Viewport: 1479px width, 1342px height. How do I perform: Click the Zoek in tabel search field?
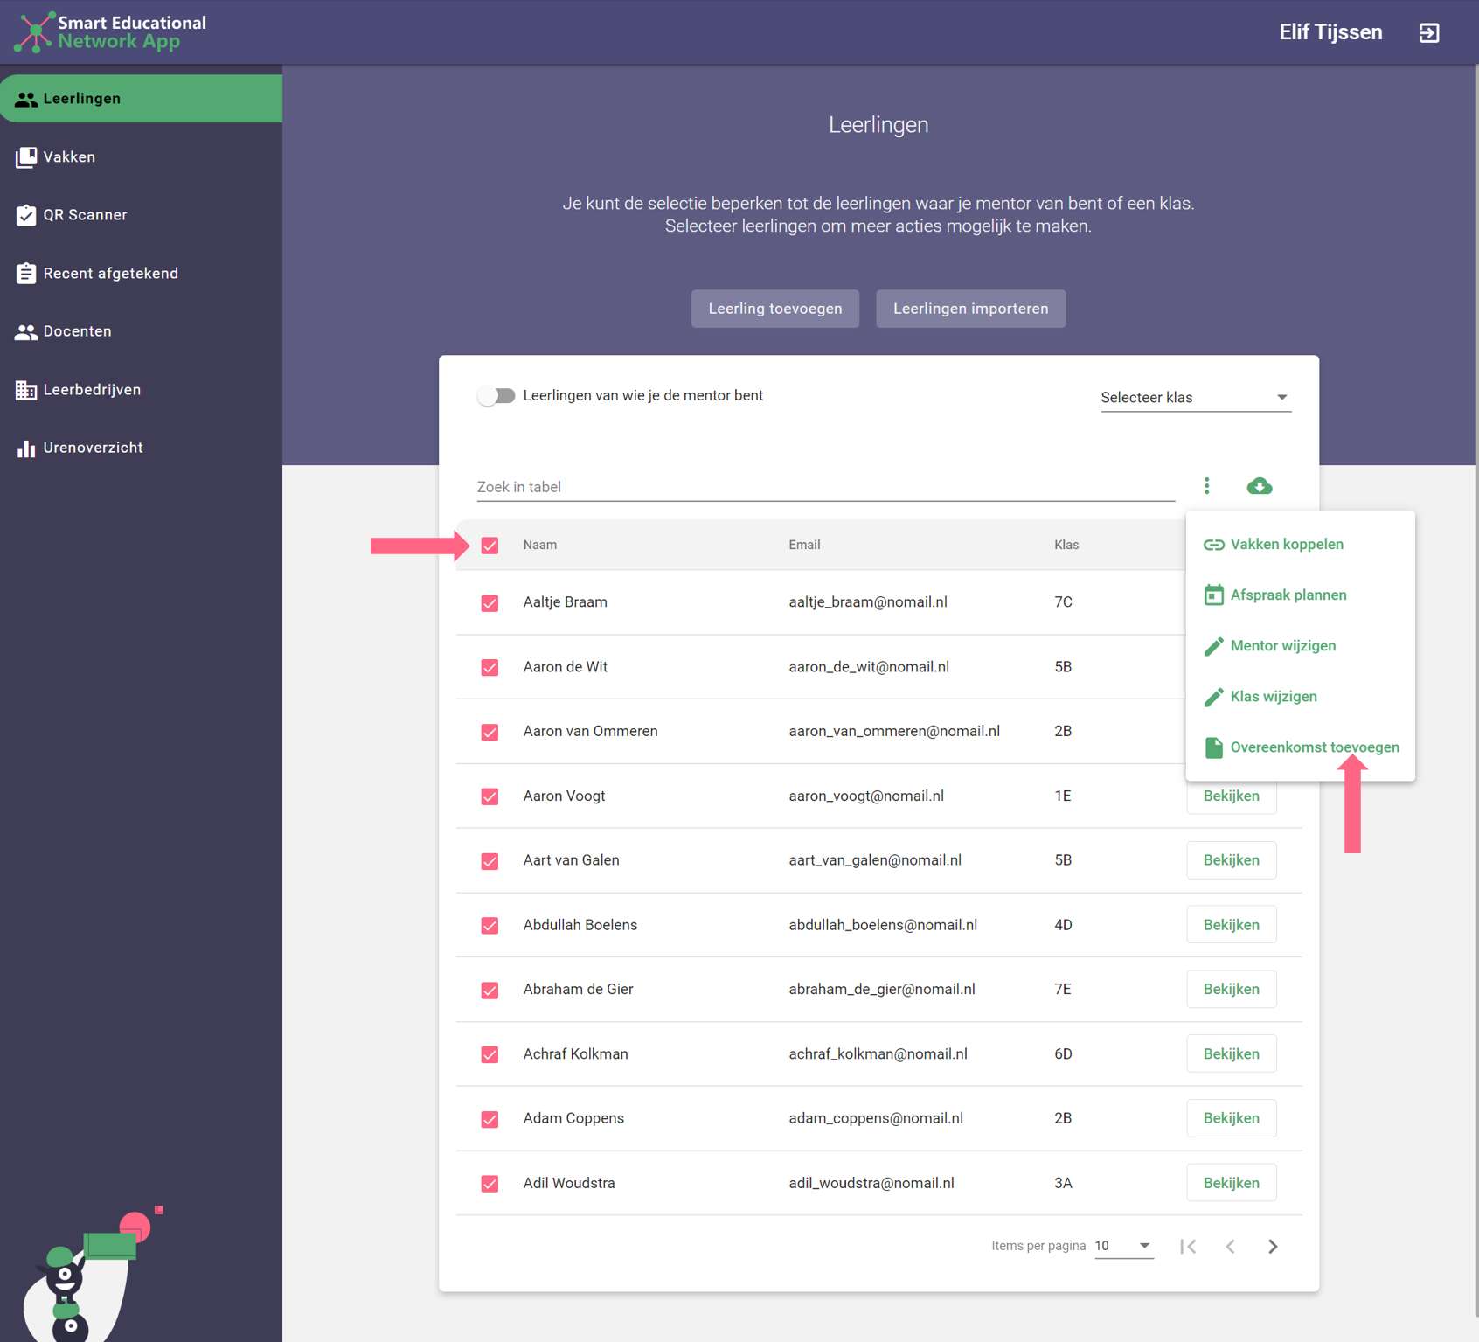(824, 487)
